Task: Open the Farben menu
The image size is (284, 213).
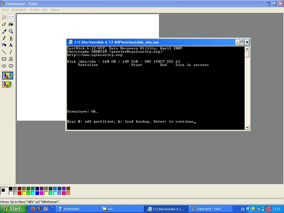Action: pos(55,10)
